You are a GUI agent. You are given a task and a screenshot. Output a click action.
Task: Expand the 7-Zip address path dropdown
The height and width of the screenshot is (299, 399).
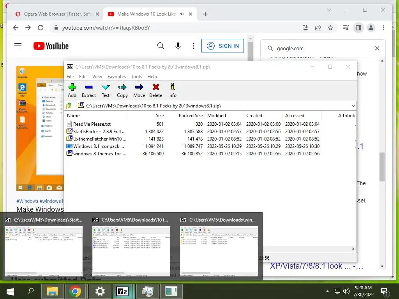tap(353, 106)
